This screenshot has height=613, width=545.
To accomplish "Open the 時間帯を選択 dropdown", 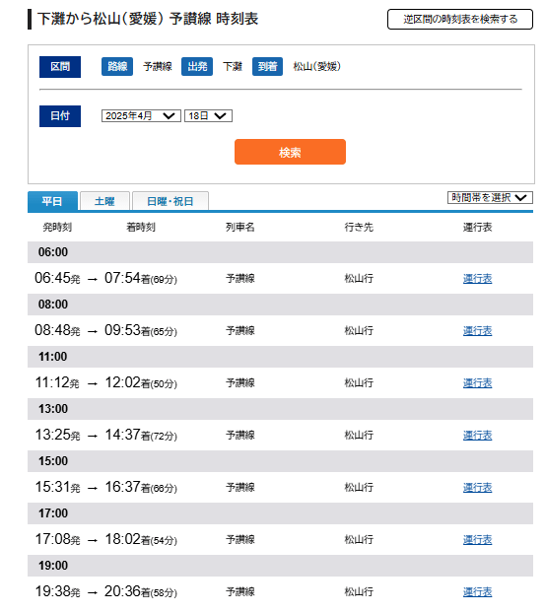I will tap(490, 197).
